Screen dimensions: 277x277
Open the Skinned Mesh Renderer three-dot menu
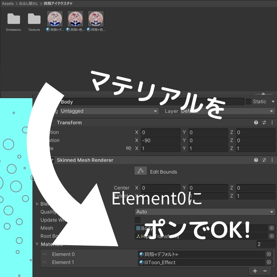tap(272, 160)
